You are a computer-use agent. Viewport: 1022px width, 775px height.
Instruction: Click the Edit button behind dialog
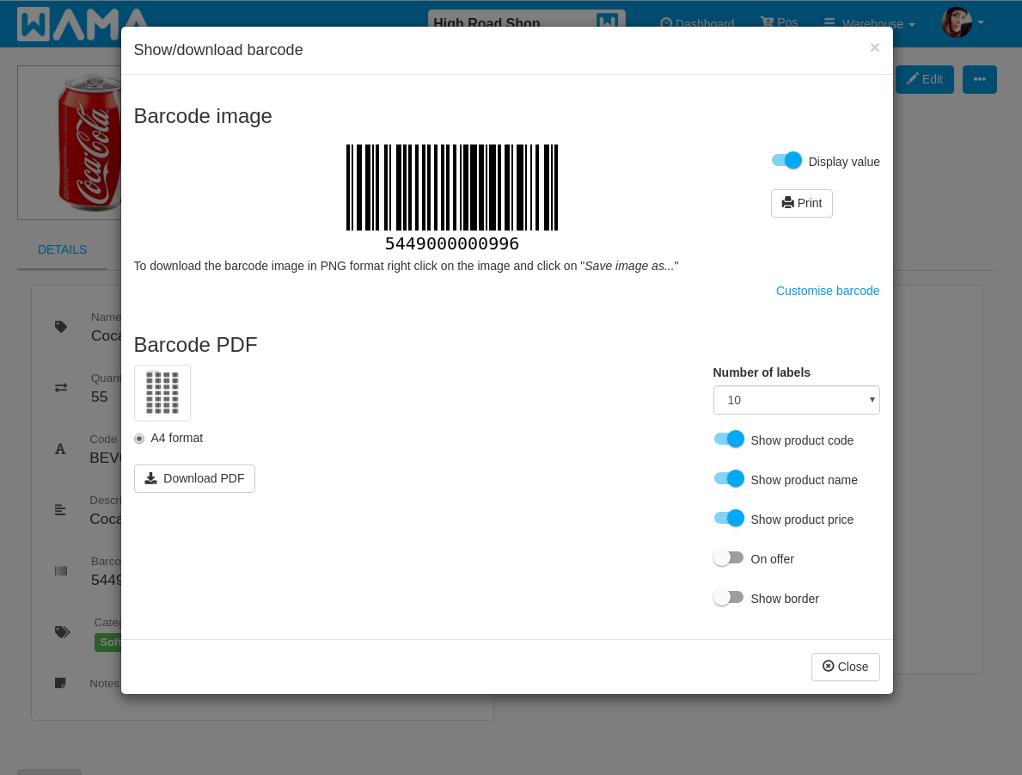(x=924, y=80)
